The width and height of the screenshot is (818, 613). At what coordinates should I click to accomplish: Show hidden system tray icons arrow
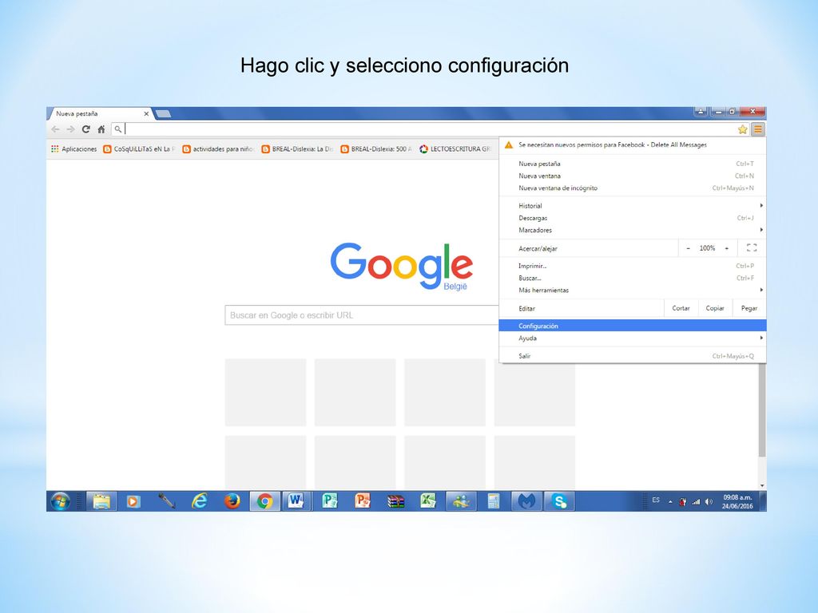coord(670,502)
